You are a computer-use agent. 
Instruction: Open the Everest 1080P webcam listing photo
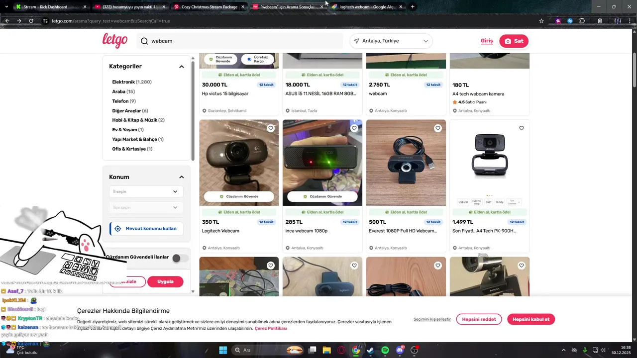point(406,163)
